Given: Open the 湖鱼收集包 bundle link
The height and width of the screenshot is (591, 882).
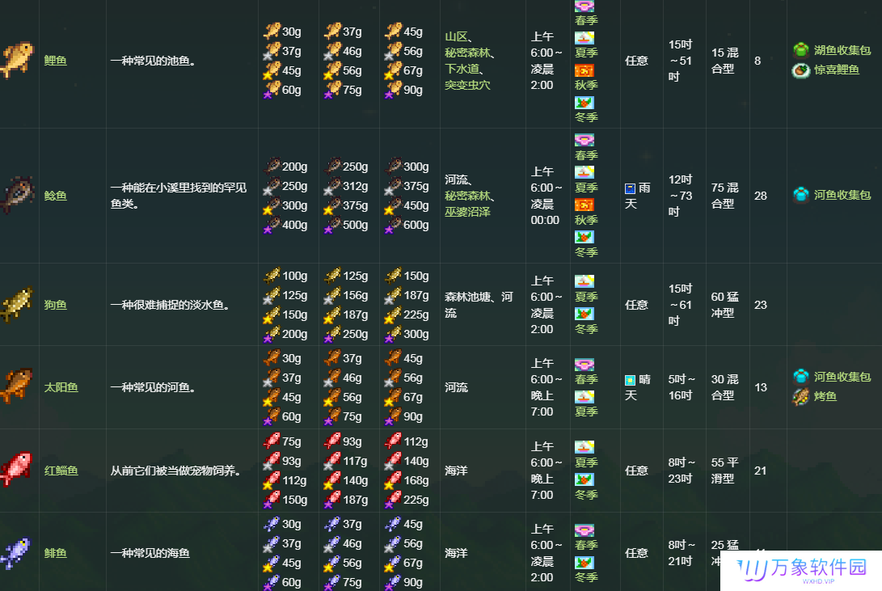Looking at the screenshot, I should 842,50.
